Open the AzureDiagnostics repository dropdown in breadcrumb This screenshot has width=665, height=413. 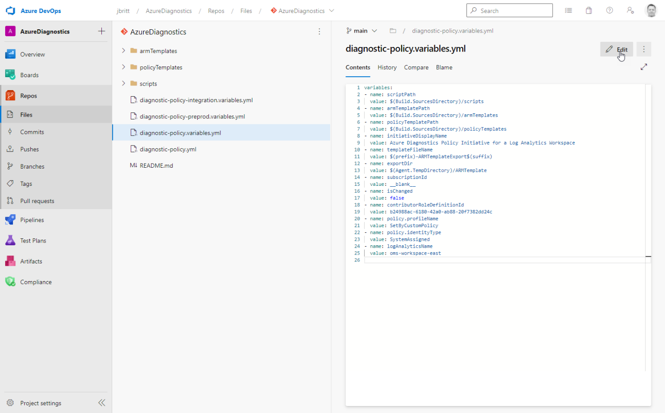click(x=302, y=11)
